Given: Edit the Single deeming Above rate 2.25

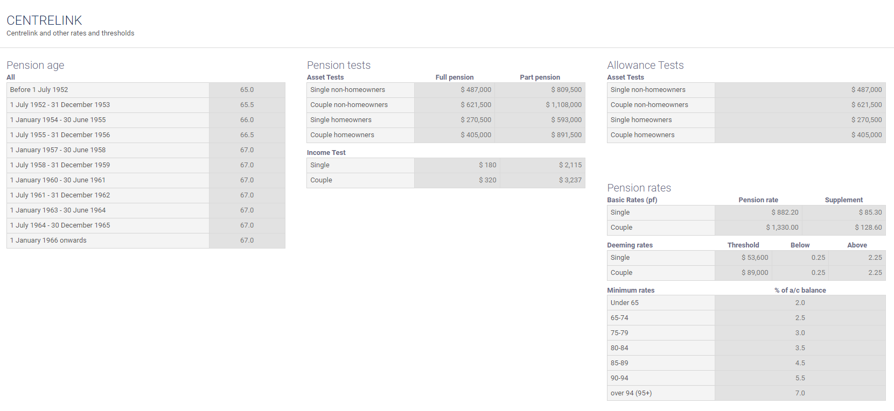Looking at the screenshot, I should click(x=857, y=258).
